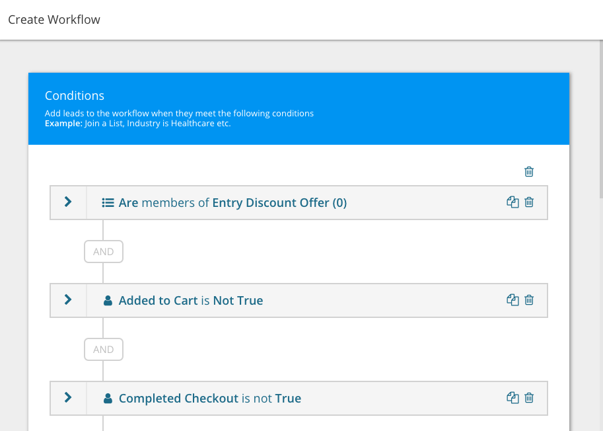The image size is (603, 431).
Task: Delete the Entry Discount Offer condition
Action: (529, 202)
